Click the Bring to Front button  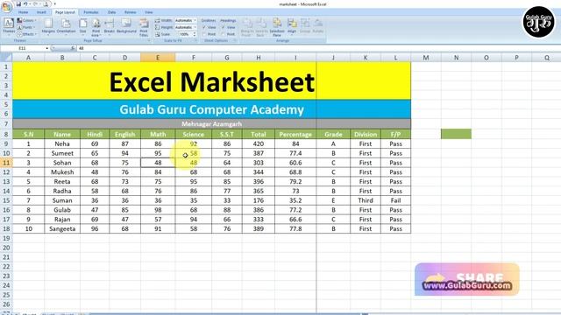coord(247,27)
